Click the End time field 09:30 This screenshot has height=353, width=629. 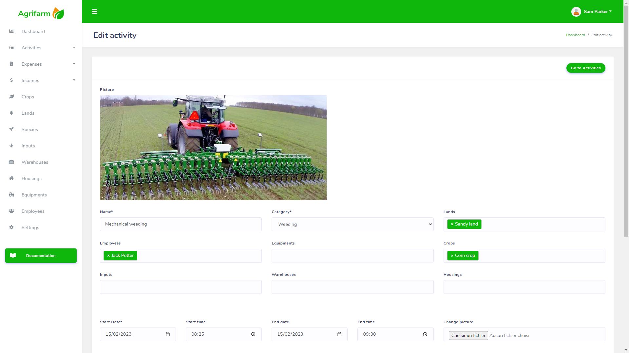pyautogui.click(x=395, y=334)
